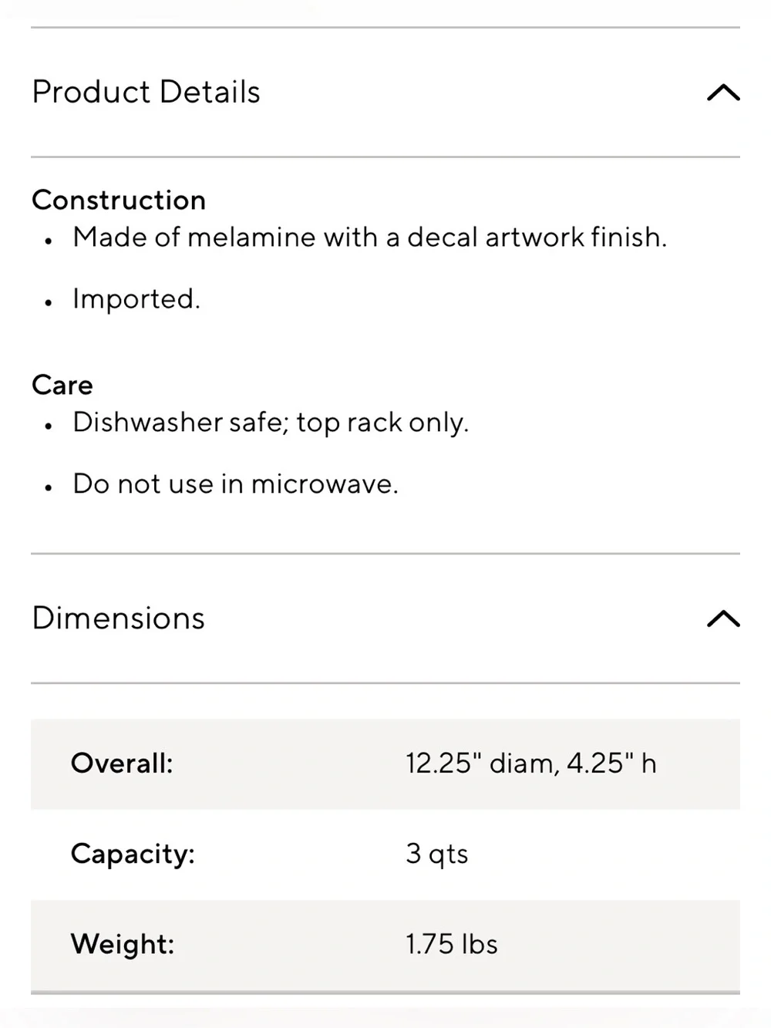Click the 12.25" diam, 4.25" h value
The width and height of the screenshot is (771, 1028).
pyautogui.click(x=531, y=763)
